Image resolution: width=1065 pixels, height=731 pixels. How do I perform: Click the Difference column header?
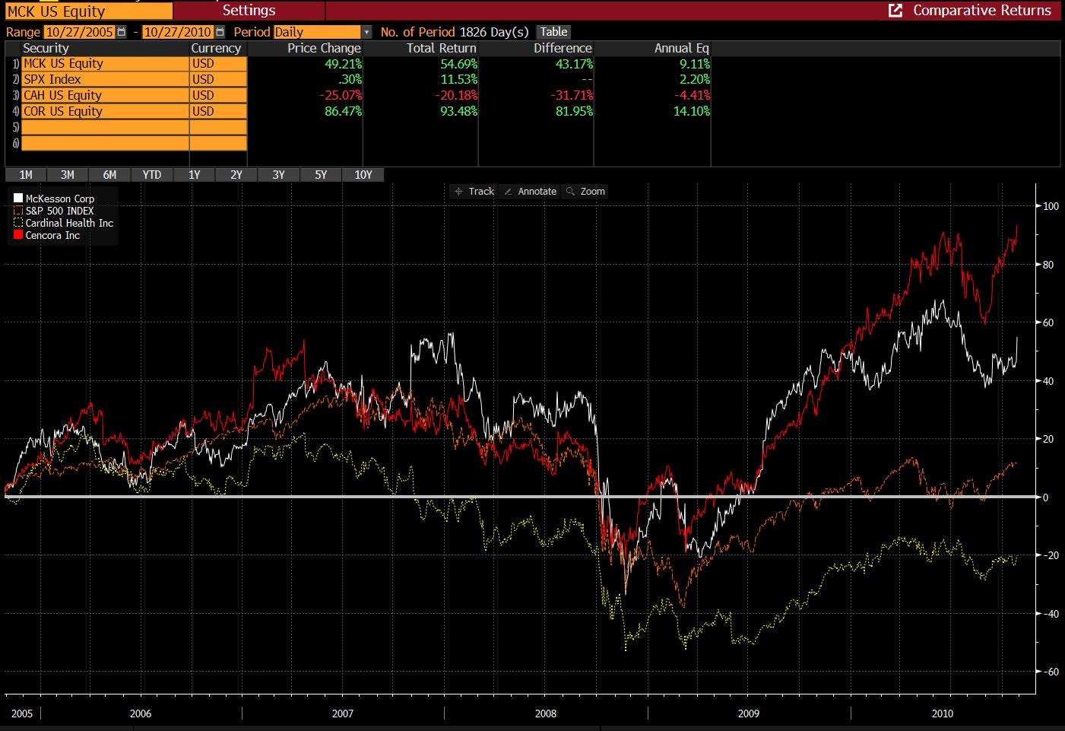coord(563,48)
